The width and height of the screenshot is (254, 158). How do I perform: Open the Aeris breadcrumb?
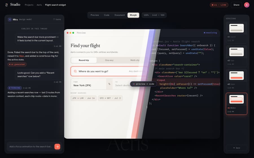click(x=39, y=5)
